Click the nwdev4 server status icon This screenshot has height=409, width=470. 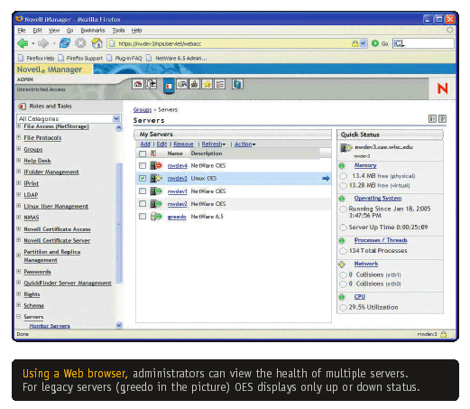coord(156,165)
